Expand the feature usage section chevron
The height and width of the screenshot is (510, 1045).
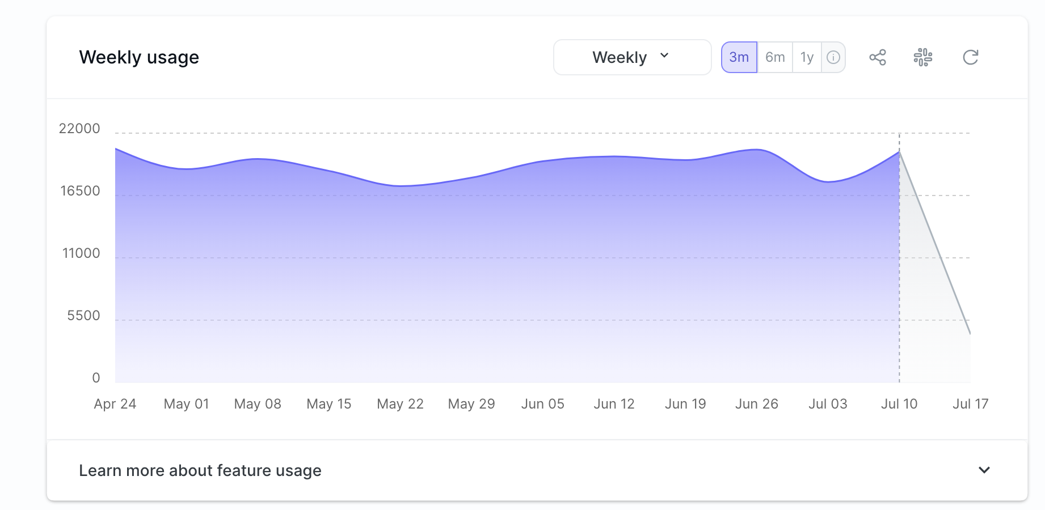(x=984, y=470)
